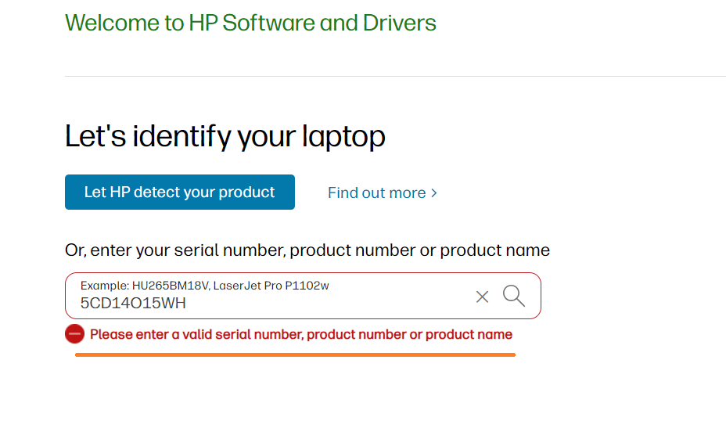Click the Let's identify your laptop heading
The image size is (726, 428).
[x=225, y=136]
